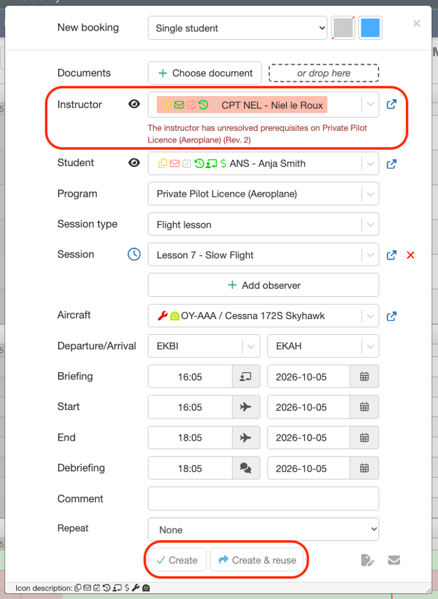Viewport: 438px width, 599px height.
Task: Open the New booking type dropdown
Action: pos(237,28)
